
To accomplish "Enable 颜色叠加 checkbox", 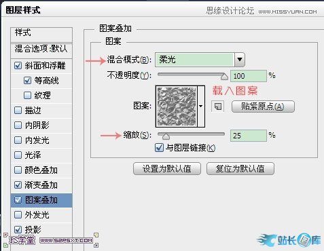I will [18, 170].
